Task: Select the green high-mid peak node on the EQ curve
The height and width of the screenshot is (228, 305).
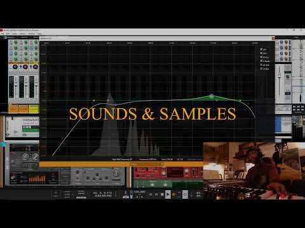Action: click(x=212, y=96)
